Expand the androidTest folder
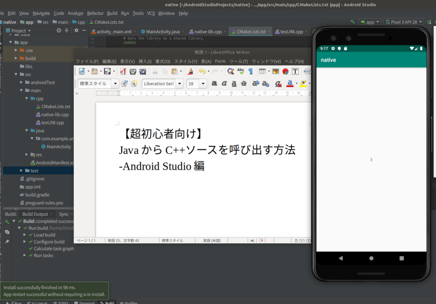The height and width of the screenshot is (304, 436). pyautogui.click(x=21, y=82)
